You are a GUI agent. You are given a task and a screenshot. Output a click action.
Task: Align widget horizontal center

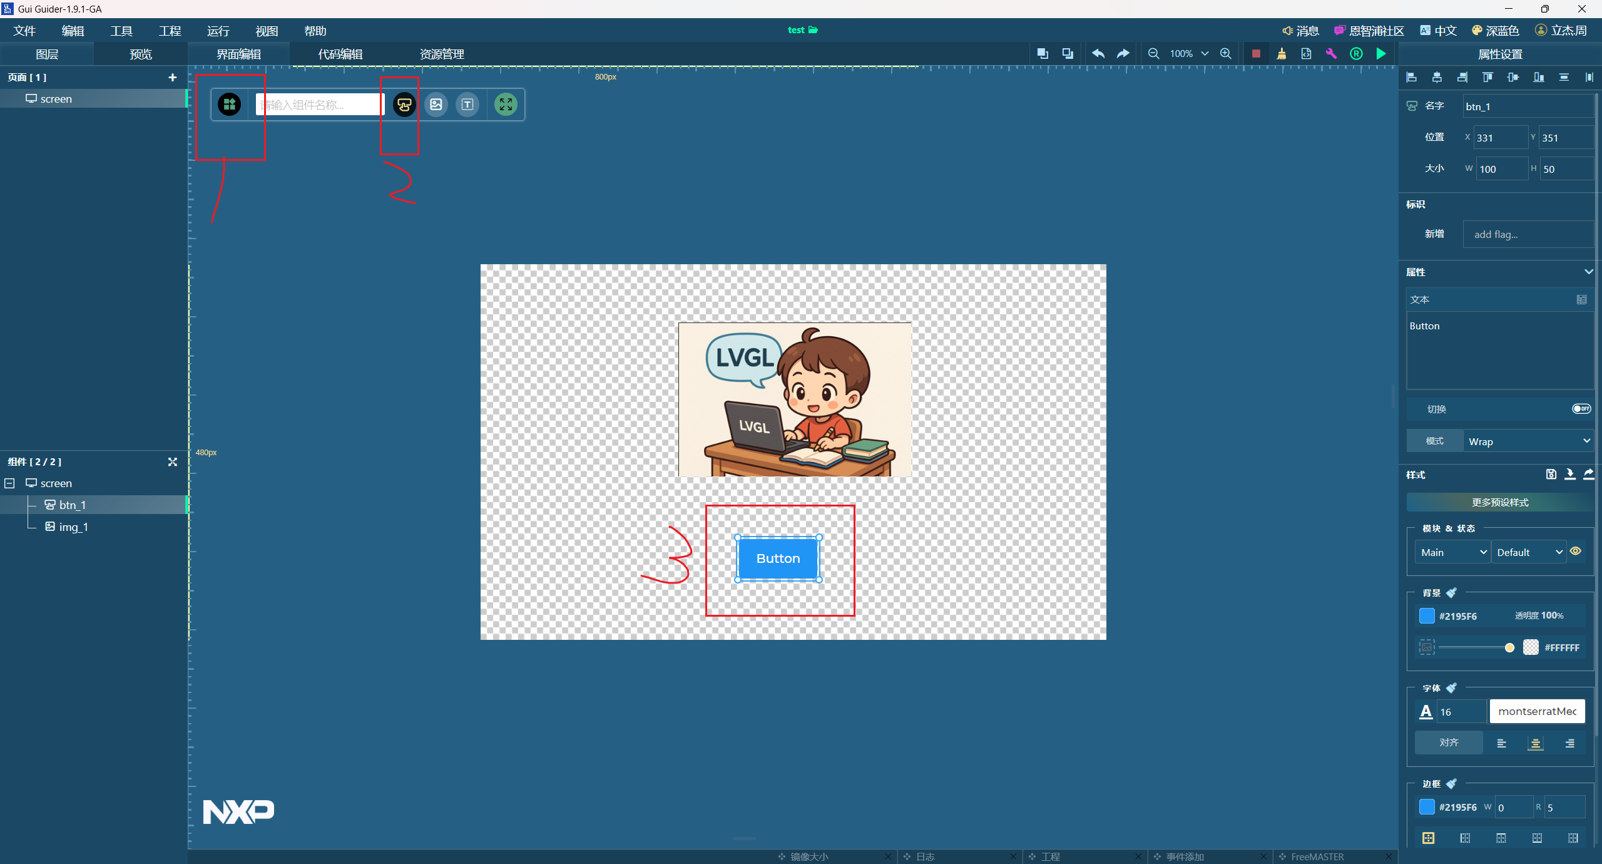(x=1437, y=77)
